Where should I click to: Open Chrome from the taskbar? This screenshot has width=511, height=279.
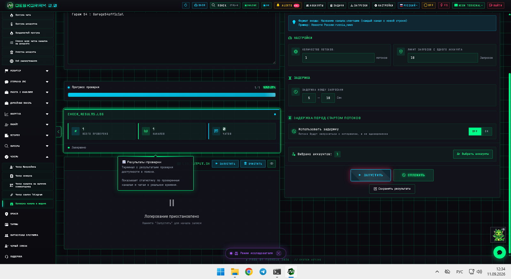point(249,272)
